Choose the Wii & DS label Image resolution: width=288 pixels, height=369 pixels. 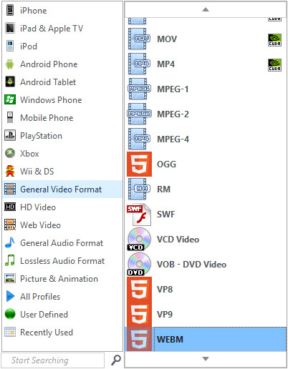coord(37,172)
